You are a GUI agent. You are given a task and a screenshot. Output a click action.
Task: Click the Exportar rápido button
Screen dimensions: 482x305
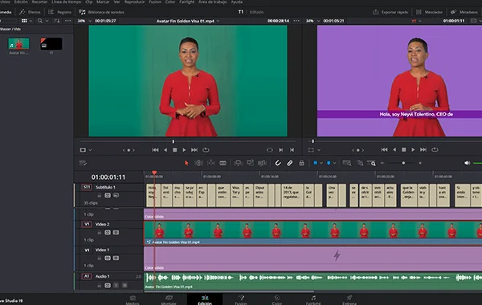point(390,12)
